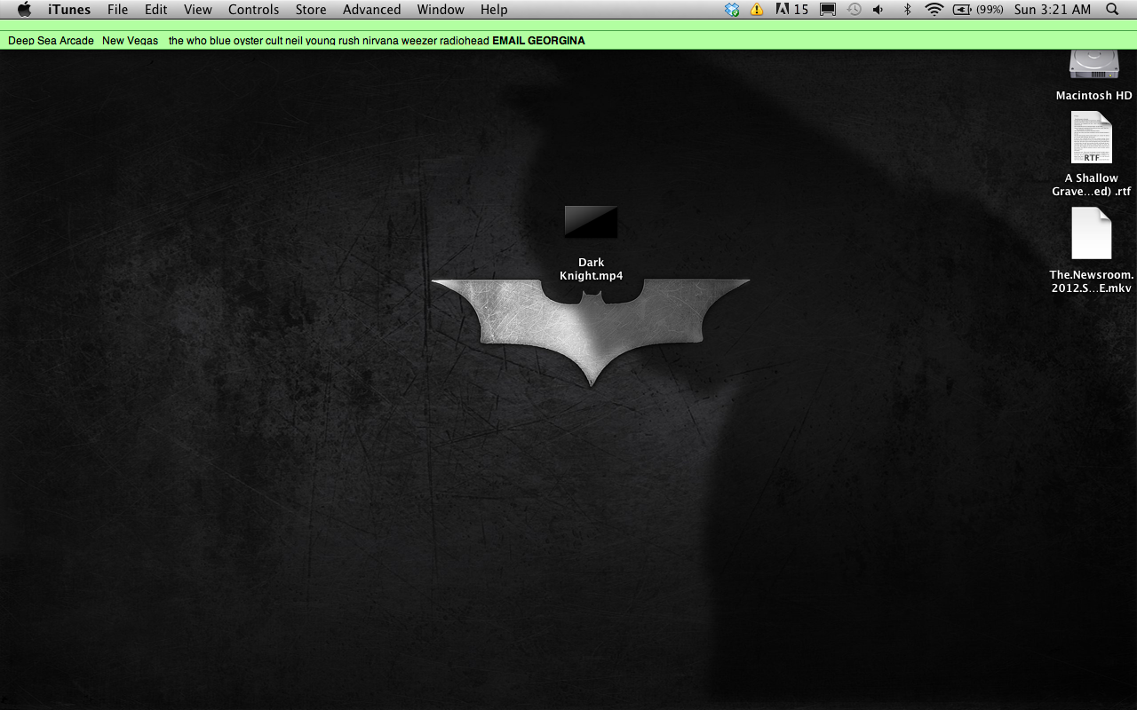Open the Advanced menu

(371, 10)
